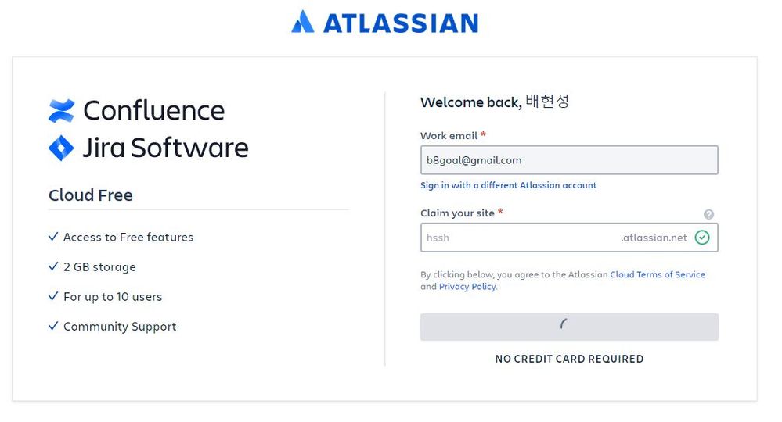Click the .atlassian.net domain suffix
The width and height of the screenshot is (782, 422).
[654, 238]
